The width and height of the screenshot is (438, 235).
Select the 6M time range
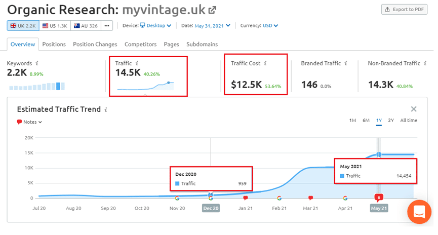click(x=366, y=121)
